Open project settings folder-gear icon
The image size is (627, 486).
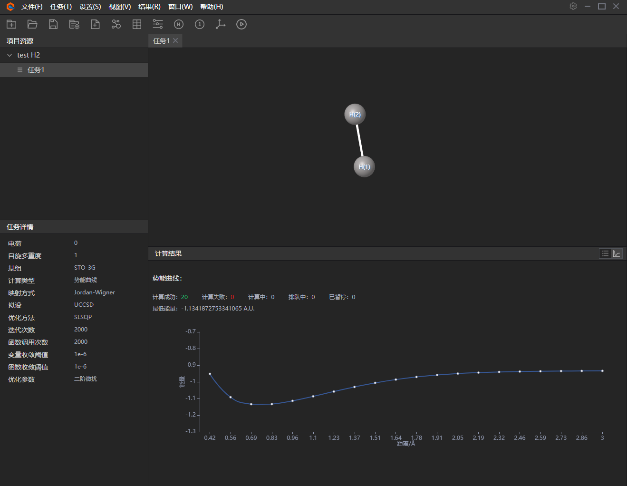(x=74, y=24)
